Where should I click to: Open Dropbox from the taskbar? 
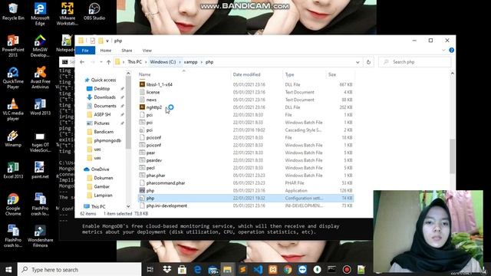click(167, 269)
